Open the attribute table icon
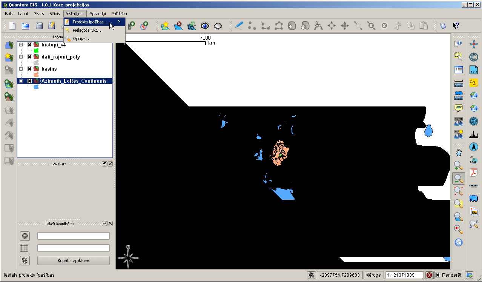Screen dimensions: 482x282 click(458, 70)
